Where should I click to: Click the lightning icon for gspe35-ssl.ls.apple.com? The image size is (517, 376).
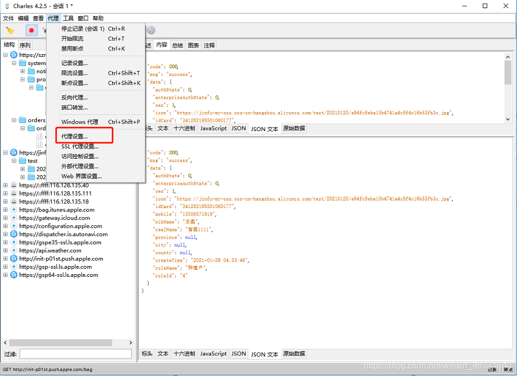(x=14, y=242)
